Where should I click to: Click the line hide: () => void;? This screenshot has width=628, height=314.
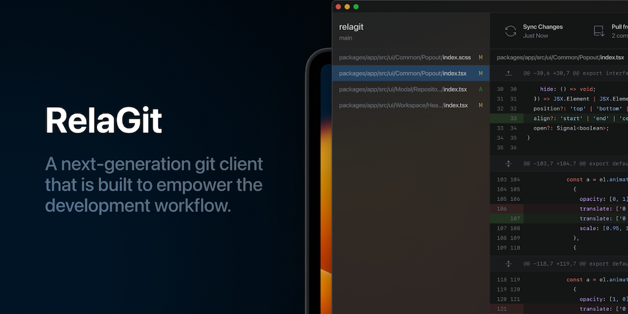point(568,89)
